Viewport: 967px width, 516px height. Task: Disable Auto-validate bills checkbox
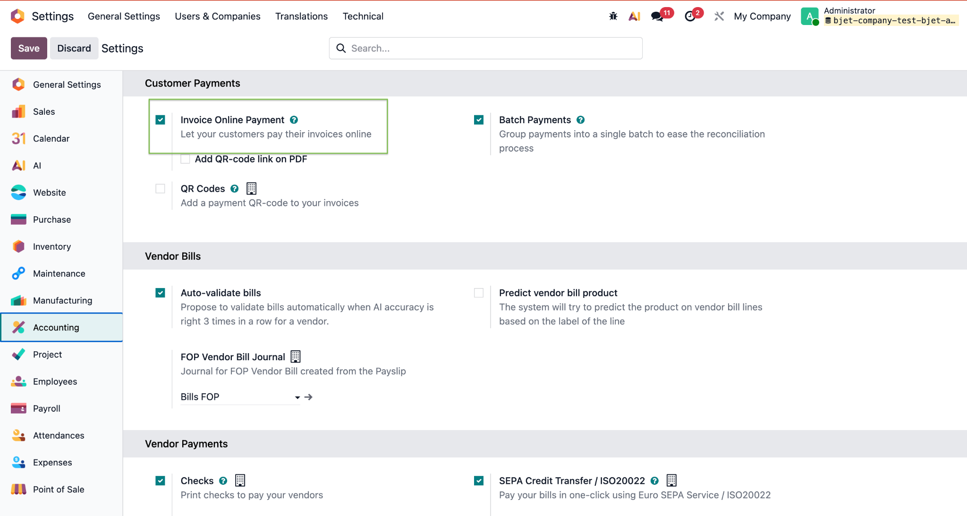[161, 293]
